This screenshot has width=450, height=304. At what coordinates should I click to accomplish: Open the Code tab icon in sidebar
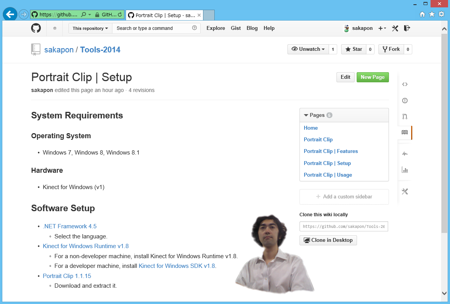(404, 84)
